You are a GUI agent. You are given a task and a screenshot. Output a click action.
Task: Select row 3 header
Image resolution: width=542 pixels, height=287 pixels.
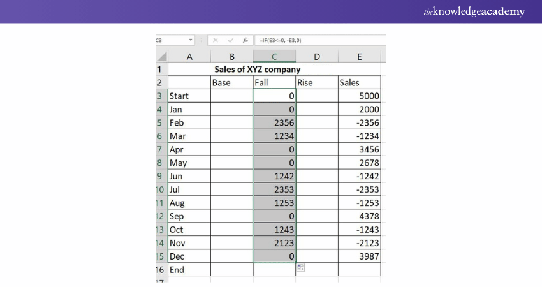coord(161,96)
